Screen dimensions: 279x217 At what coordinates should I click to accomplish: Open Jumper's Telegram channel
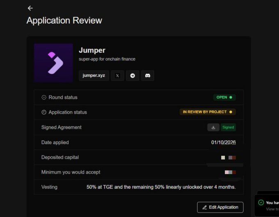133,75
